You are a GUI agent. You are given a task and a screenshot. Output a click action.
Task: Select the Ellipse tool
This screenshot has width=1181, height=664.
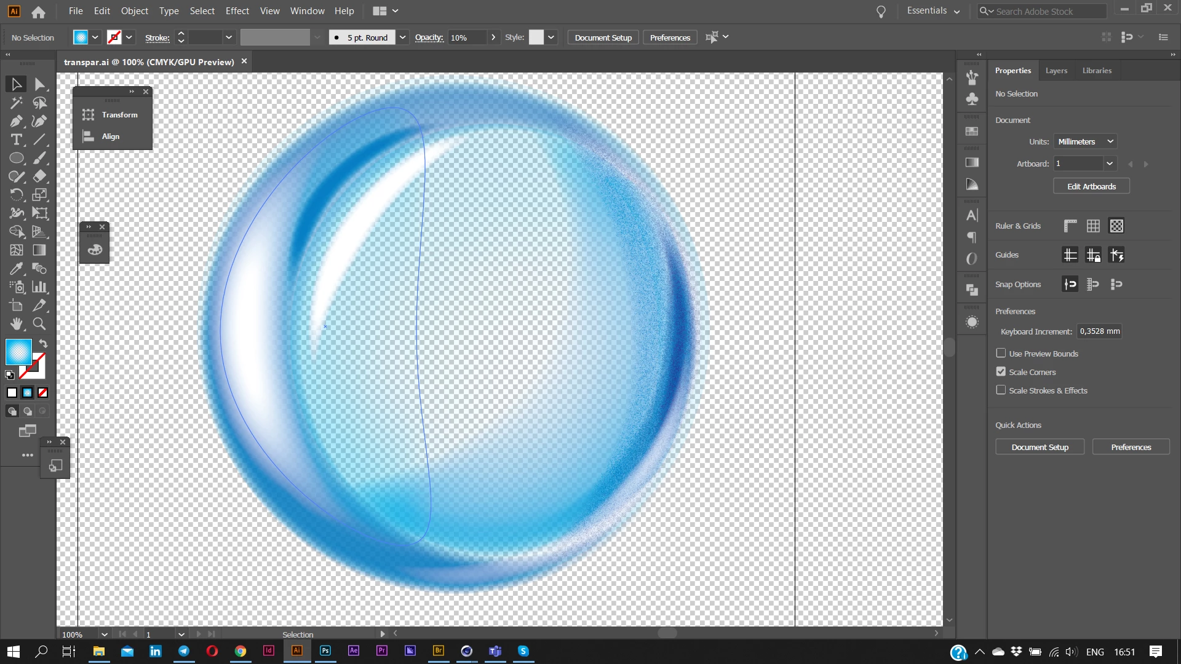pyautogui.click(x=17, y=158)
